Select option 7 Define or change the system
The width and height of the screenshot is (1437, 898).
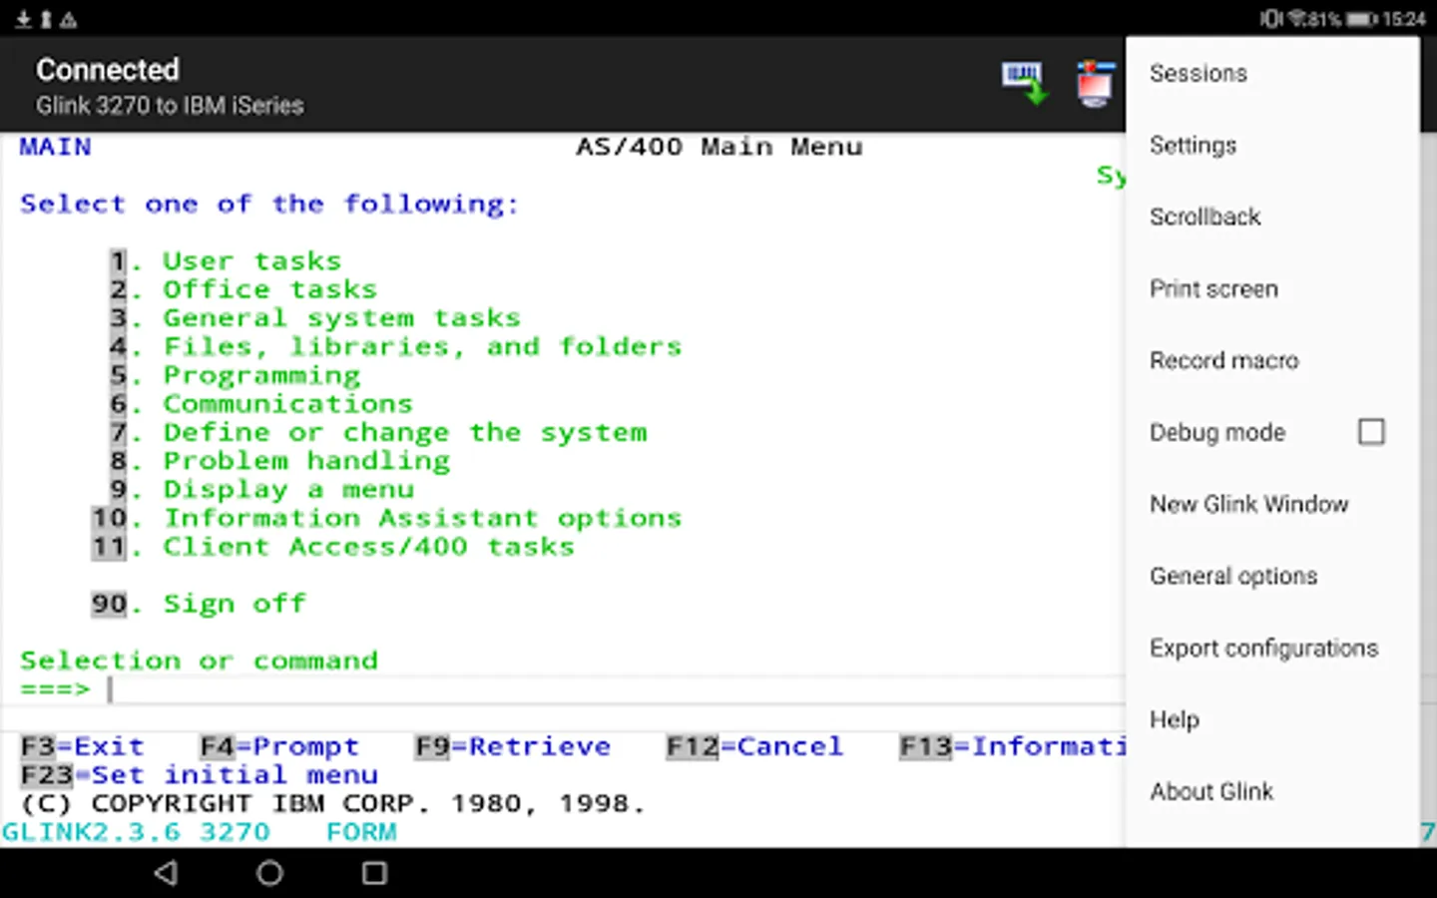[378, 433]
